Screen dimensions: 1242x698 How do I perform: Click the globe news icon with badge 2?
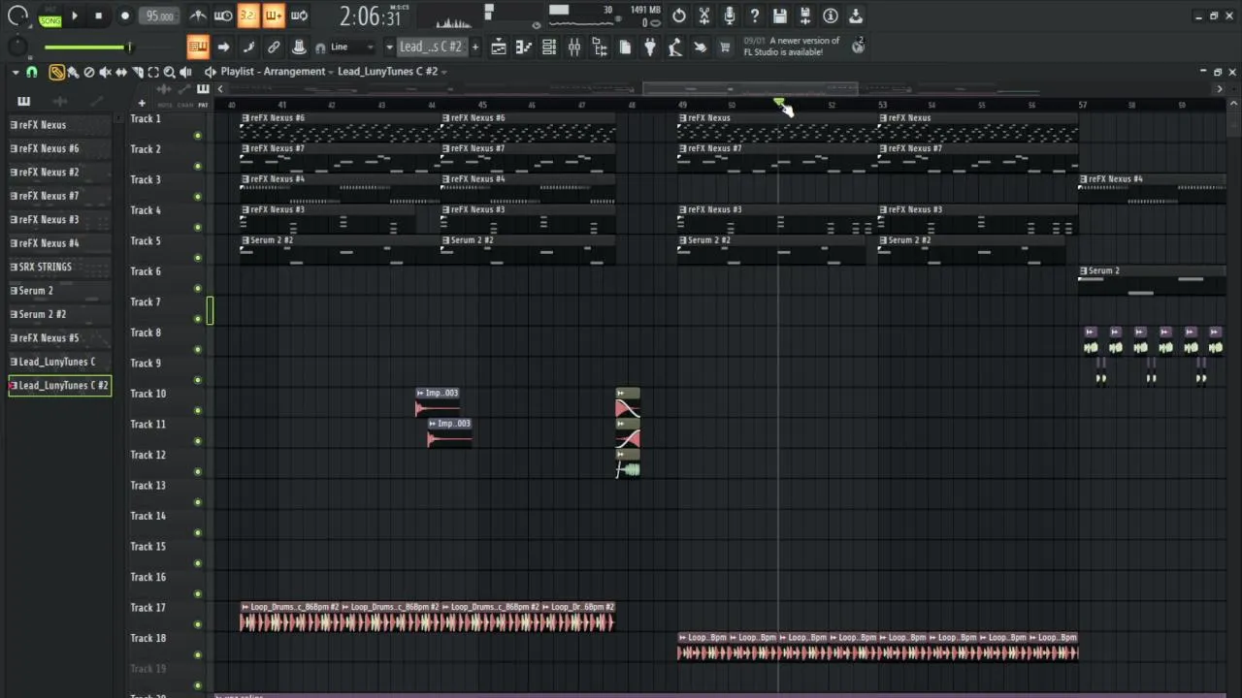858,46
